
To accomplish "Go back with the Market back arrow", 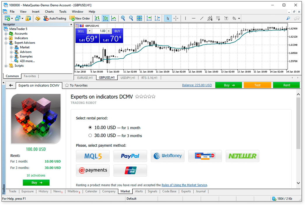I will pyautogui.click(x=11, y=85).
